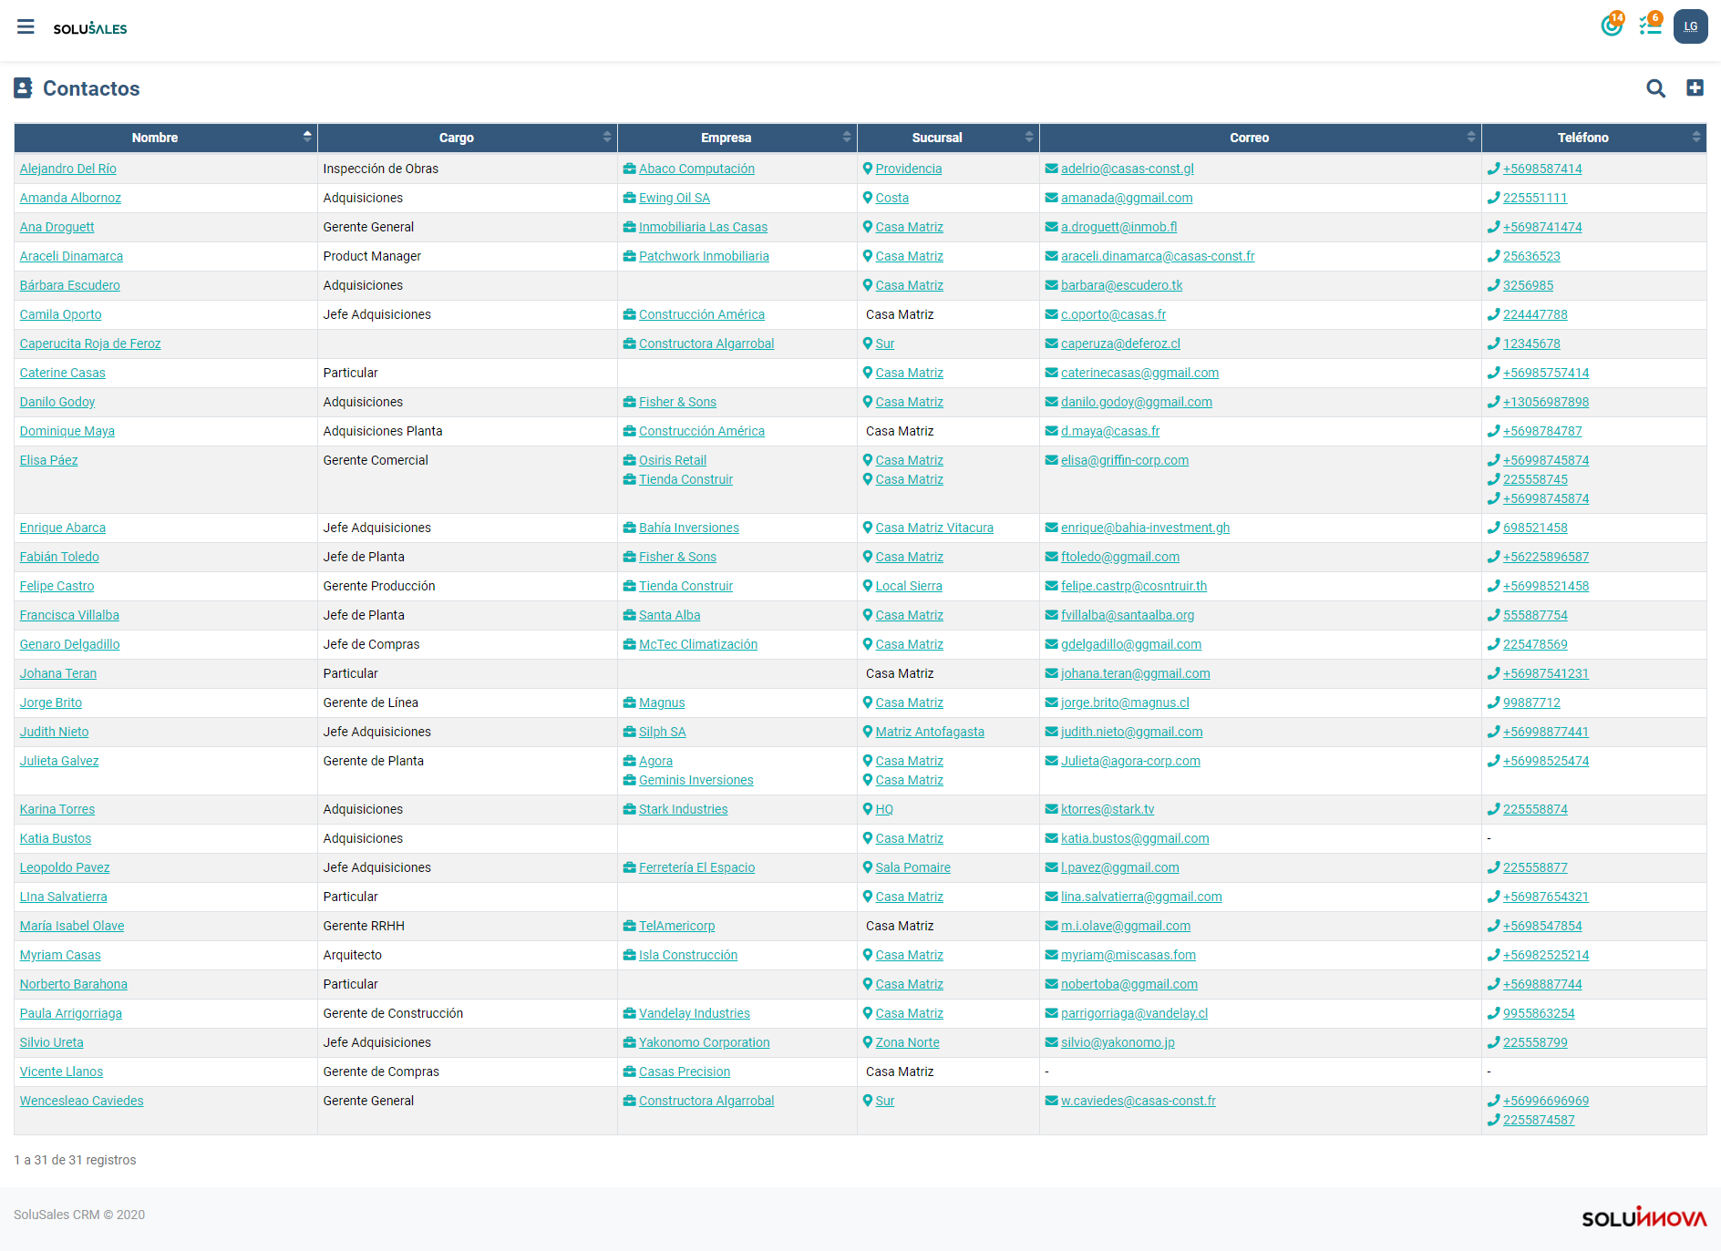
Task: Click briefcase icon next to Geminis Inversiones
Action: 629,780
